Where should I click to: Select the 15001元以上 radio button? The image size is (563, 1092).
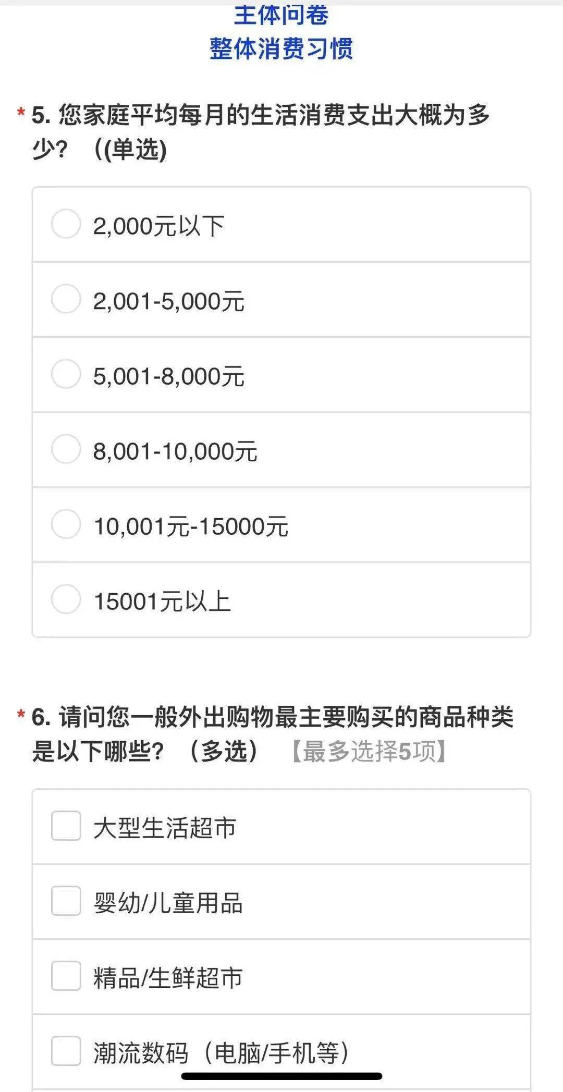(66, 599)
